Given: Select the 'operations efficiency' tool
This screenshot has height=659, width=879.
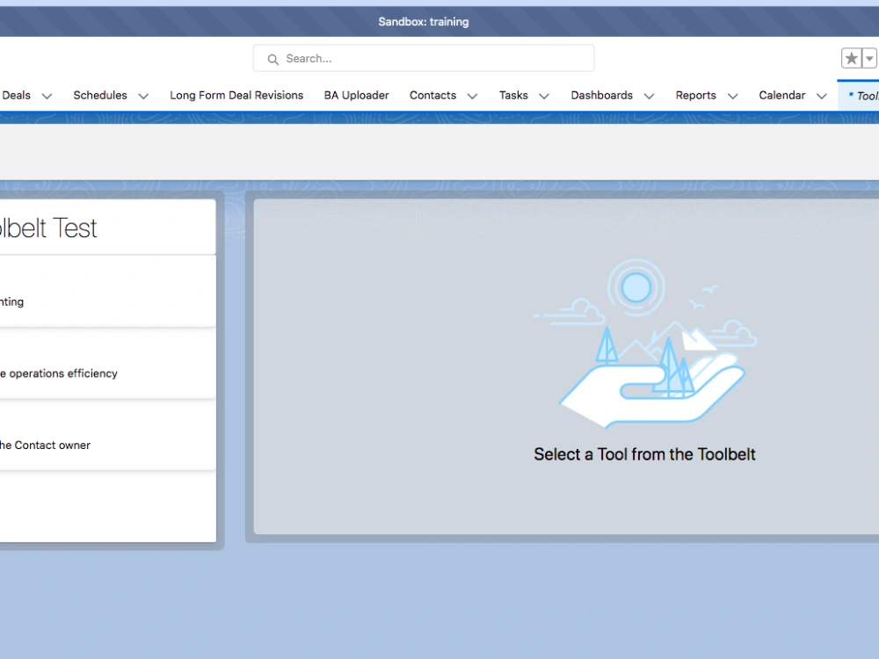Looking at the screenshot, I should coord(107,364).
